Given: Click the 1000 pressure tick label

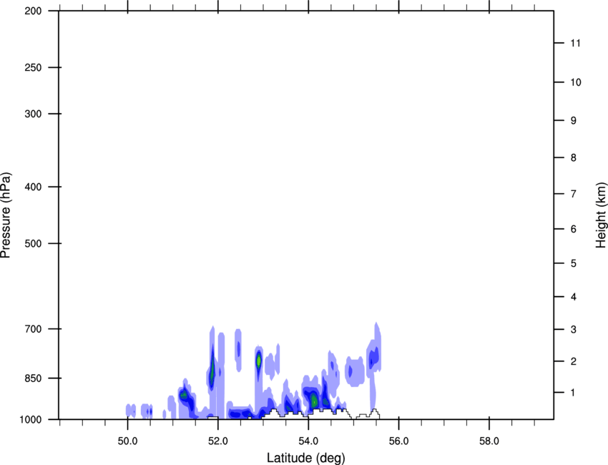Looking at the screenshot, I should click(31, 420).
